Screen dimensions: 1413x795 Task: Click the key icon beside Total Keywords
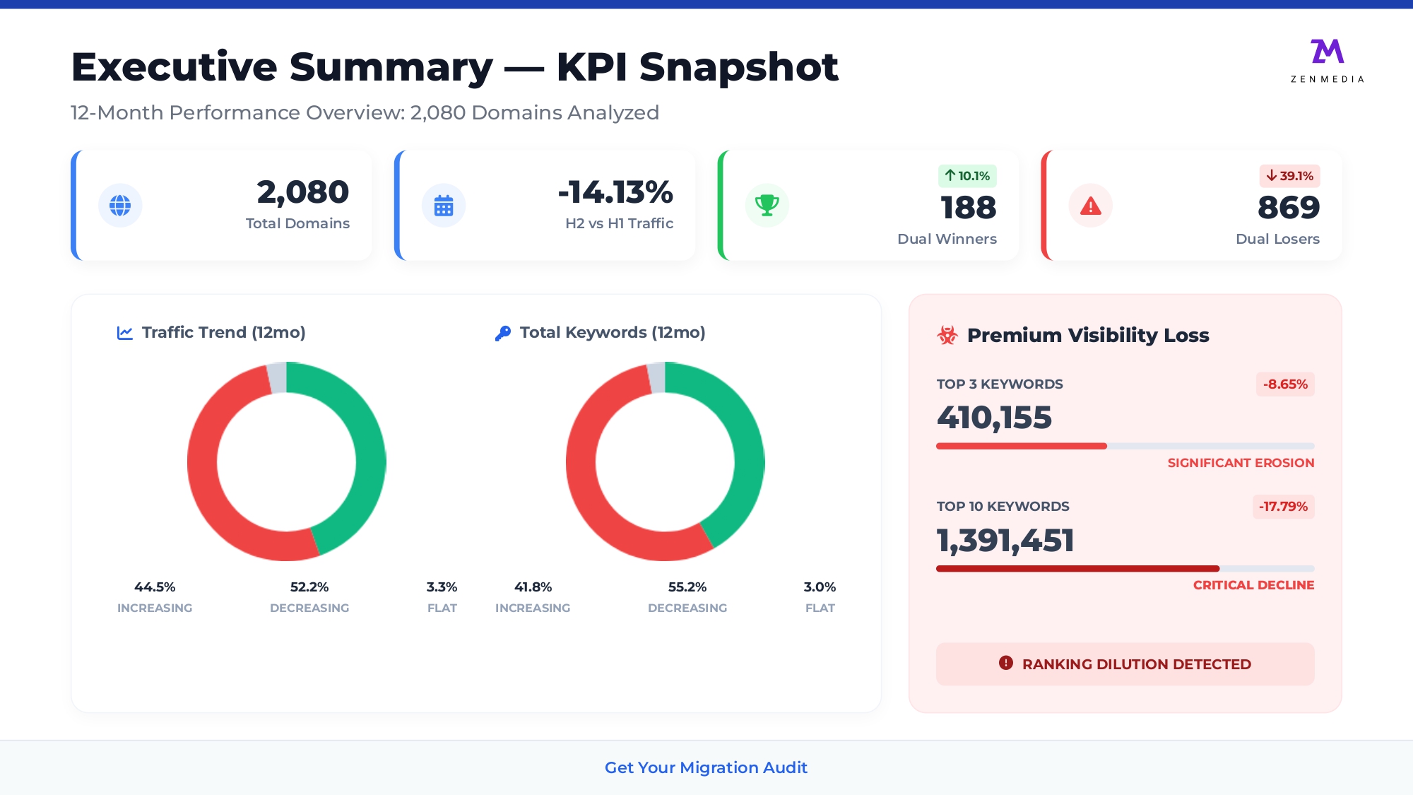(503, 331)
